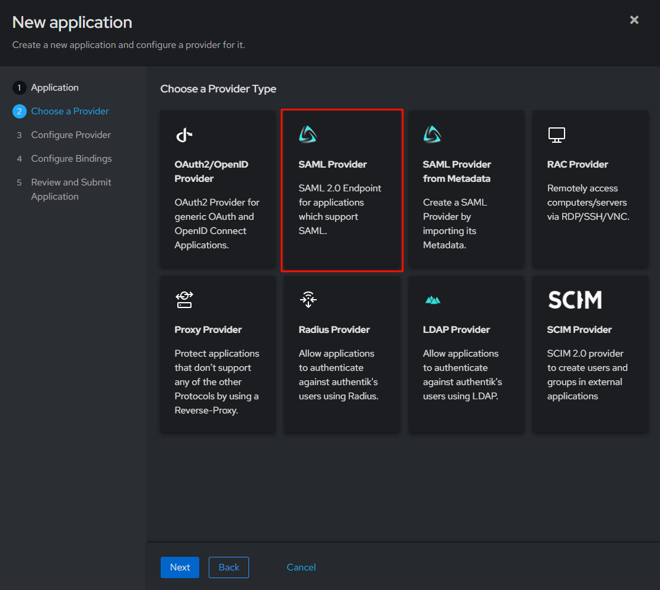Click Protect applications Reverse-Proxy description

click(217, 382)
